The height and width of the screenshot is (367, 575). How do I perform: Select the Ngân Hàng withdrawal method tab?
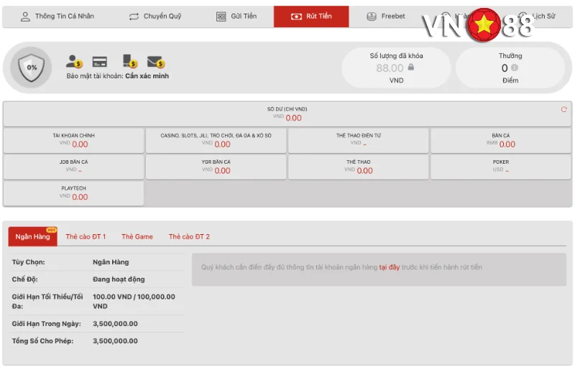point(33,236)
